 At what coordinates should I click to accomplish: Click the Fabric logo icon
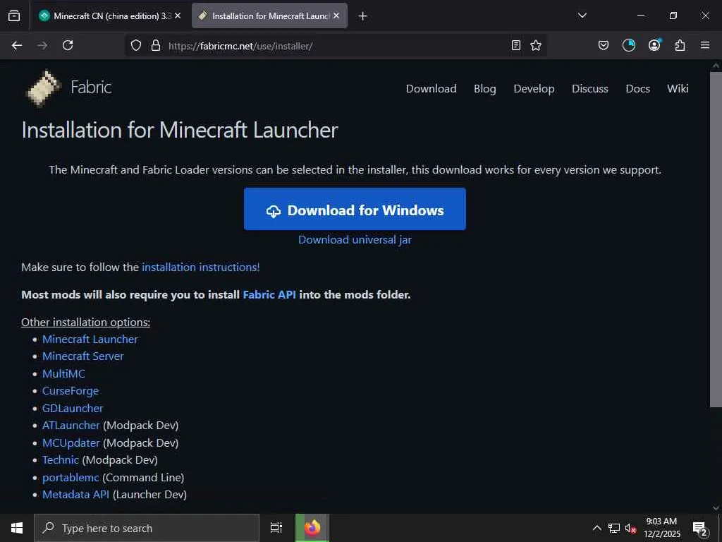click(x=44, y=88)
